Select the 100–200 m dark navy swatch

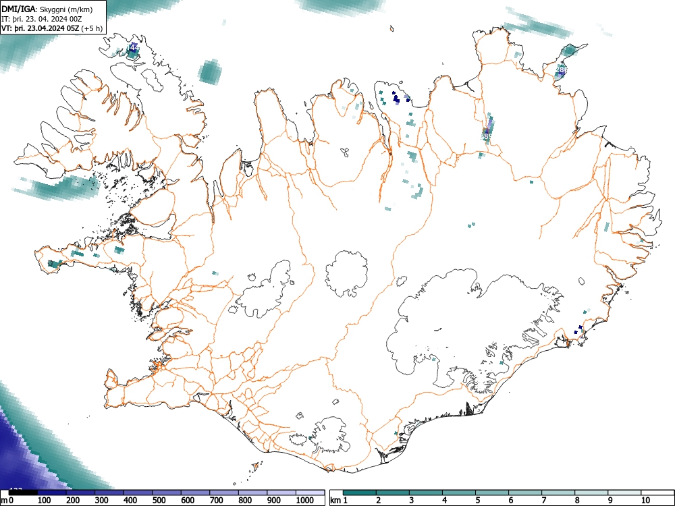coord(52,493)
